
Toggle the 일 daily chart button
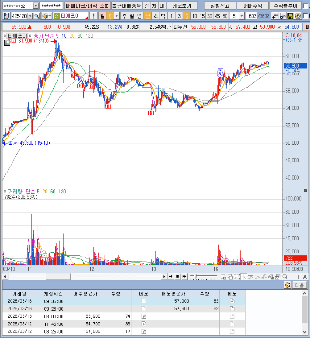pyautogui.click(x=102, y=16)
